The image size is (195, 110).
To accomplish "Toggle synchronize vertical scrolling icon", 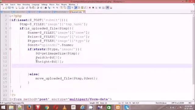I will tap(61, 8).
